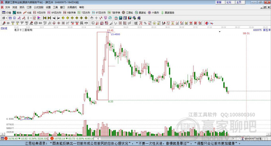
Task: Click the up triangle button beside the volume panel
Action: click(x=2, y=134)
